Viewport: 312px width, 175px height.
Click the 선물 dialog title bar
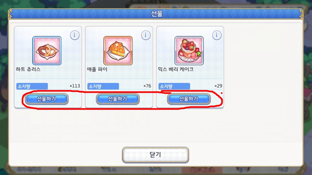click(156, 14)
